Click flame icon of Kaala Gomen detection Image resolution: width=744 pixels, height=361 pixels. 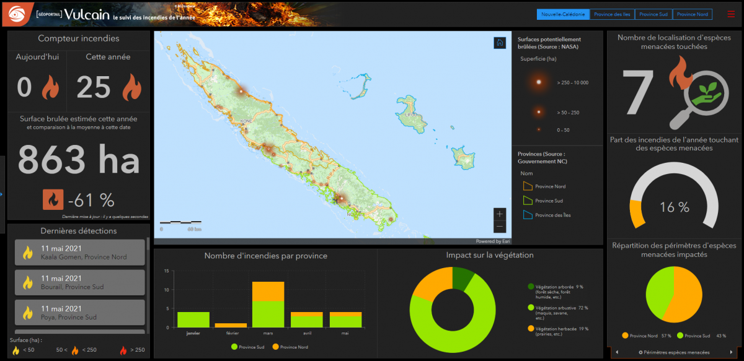pos(27,253)
